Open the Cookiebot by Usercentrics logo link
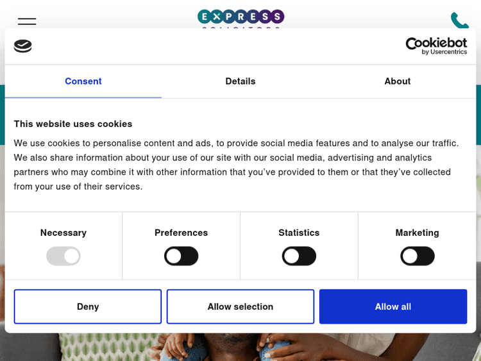The height and width of the screenshot is (361, 481). pos(436,46)
